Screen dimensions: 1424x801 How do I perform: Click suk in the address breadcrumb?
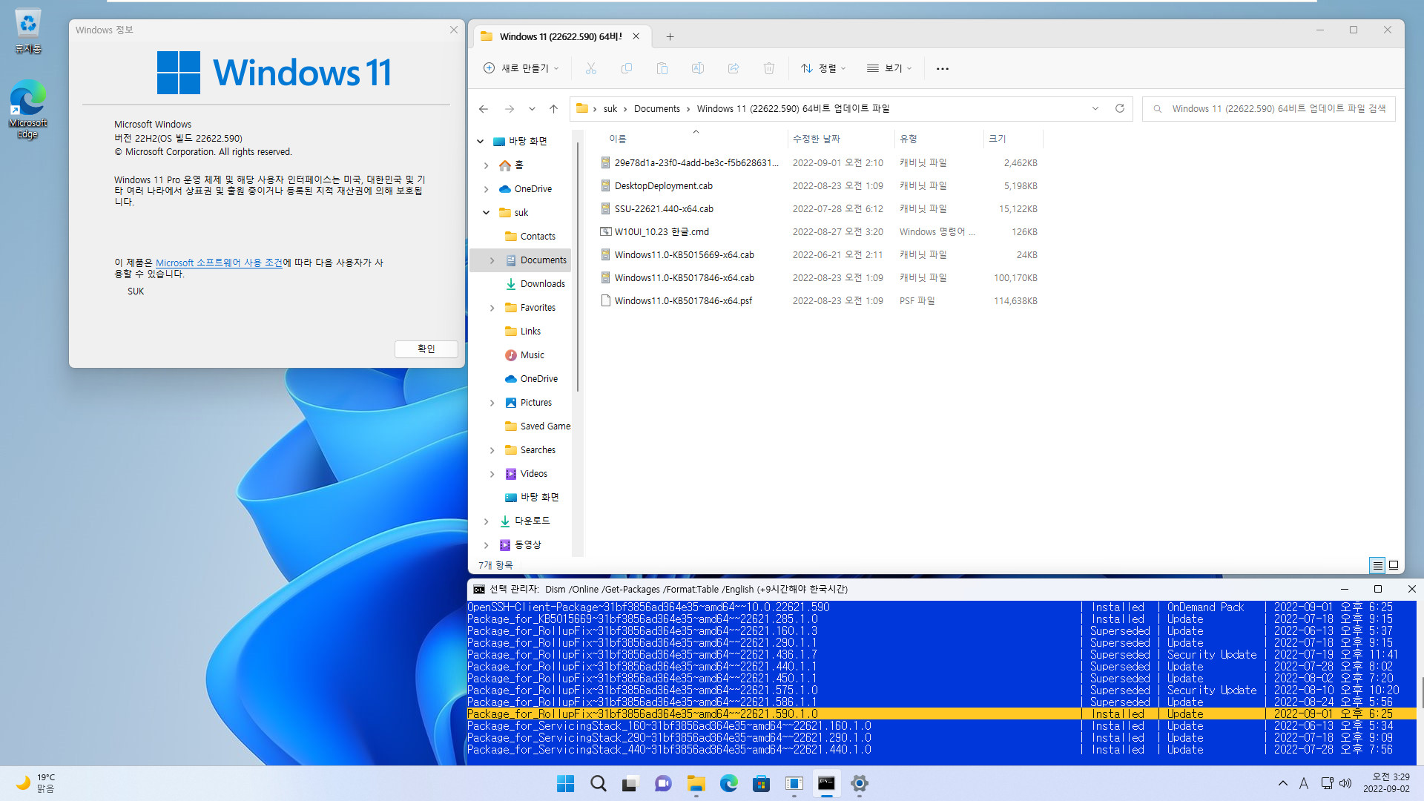pos(610,109)
